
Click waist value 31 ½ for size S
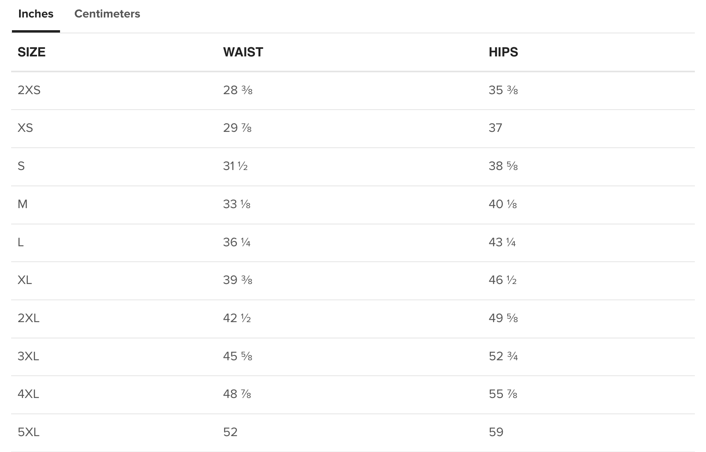tap(235, 166)
